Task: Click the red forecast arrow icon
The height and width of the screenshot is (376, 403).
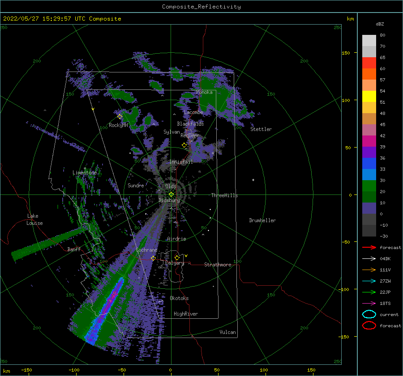Action: (369, 247)
